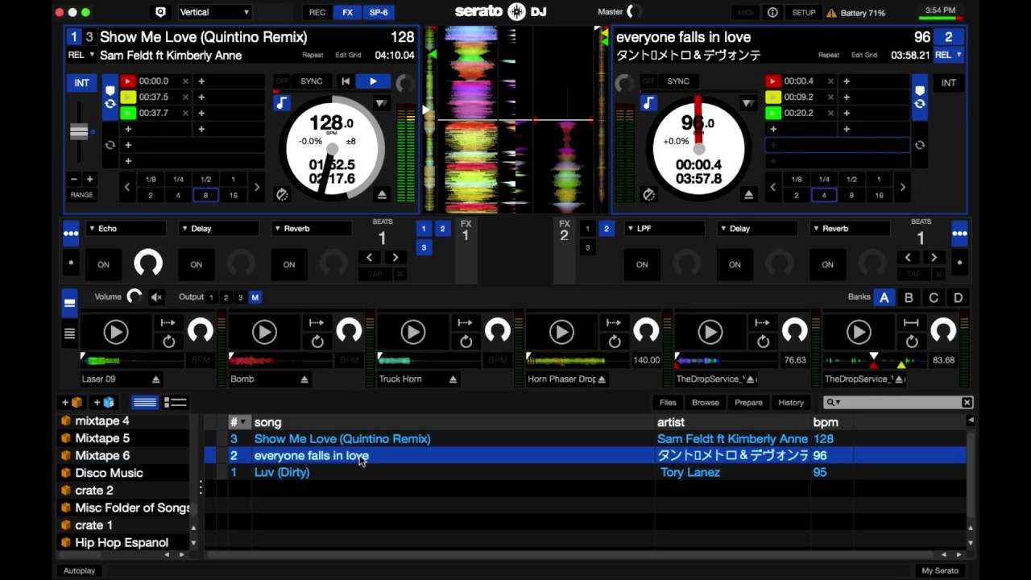Open REL mode dropdown on right deck
This screenshot has height=580, width=1031.
coord(948,55)
